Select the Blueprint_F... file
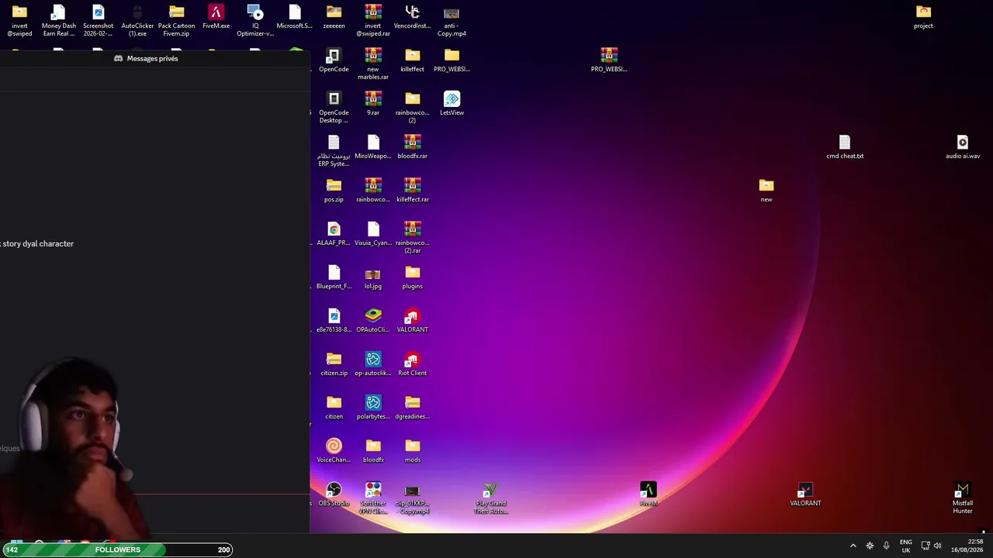 pyautogui.click(x=334, y=277)
